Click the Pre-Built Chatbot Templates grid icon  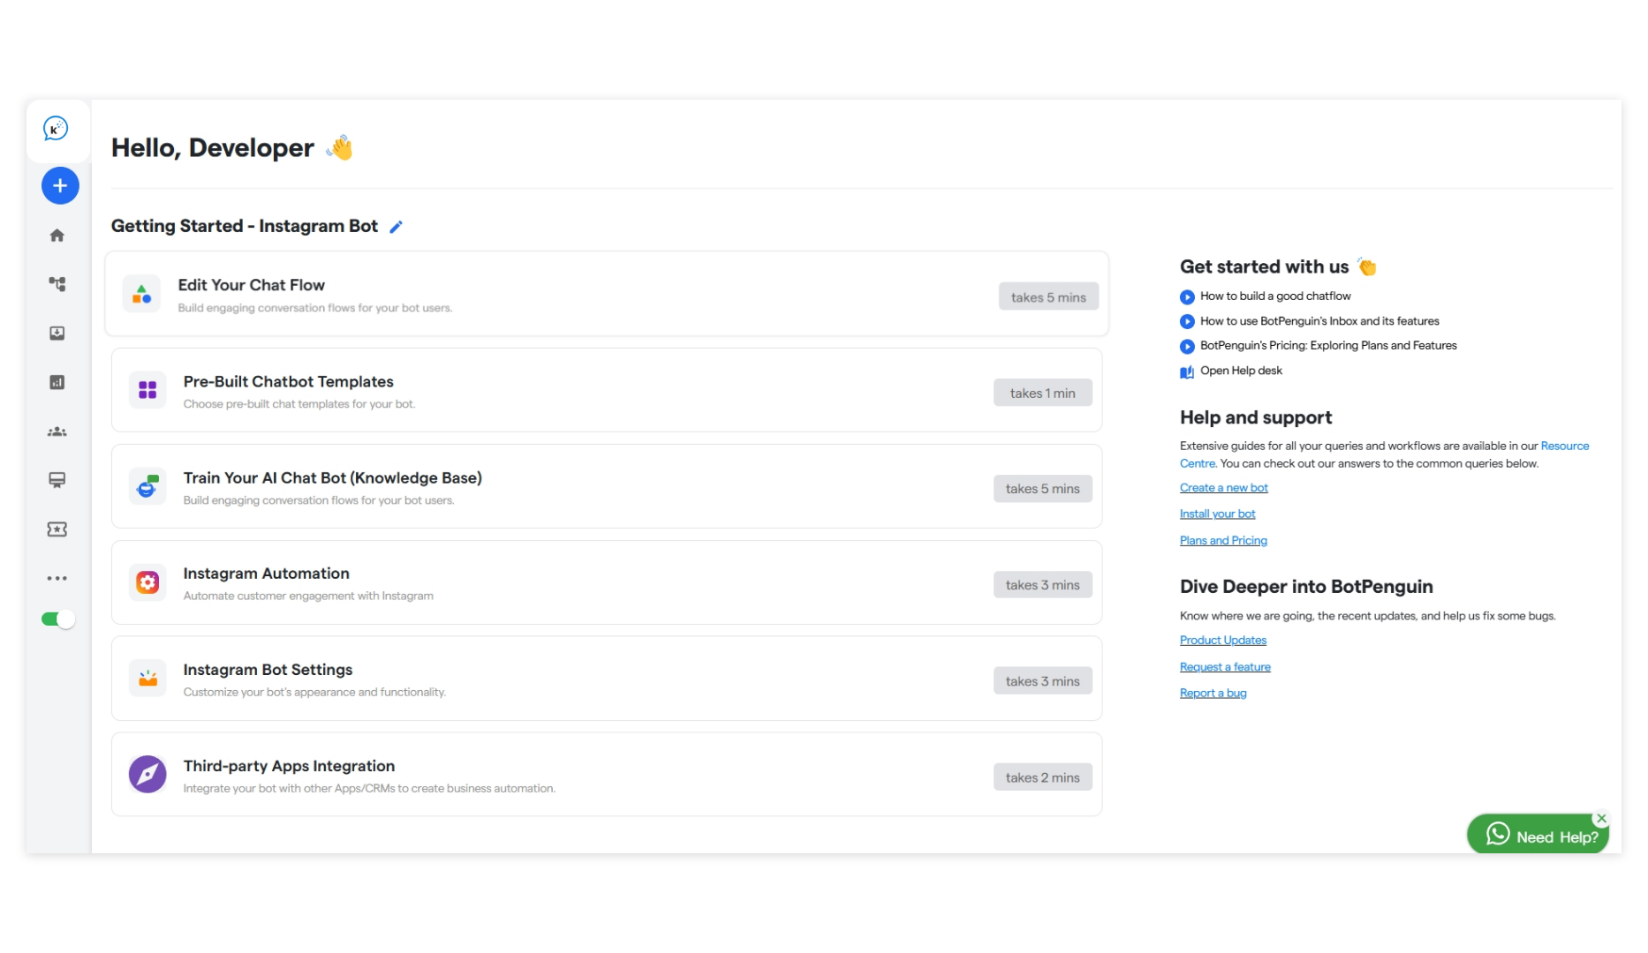(x=147, y=389)
